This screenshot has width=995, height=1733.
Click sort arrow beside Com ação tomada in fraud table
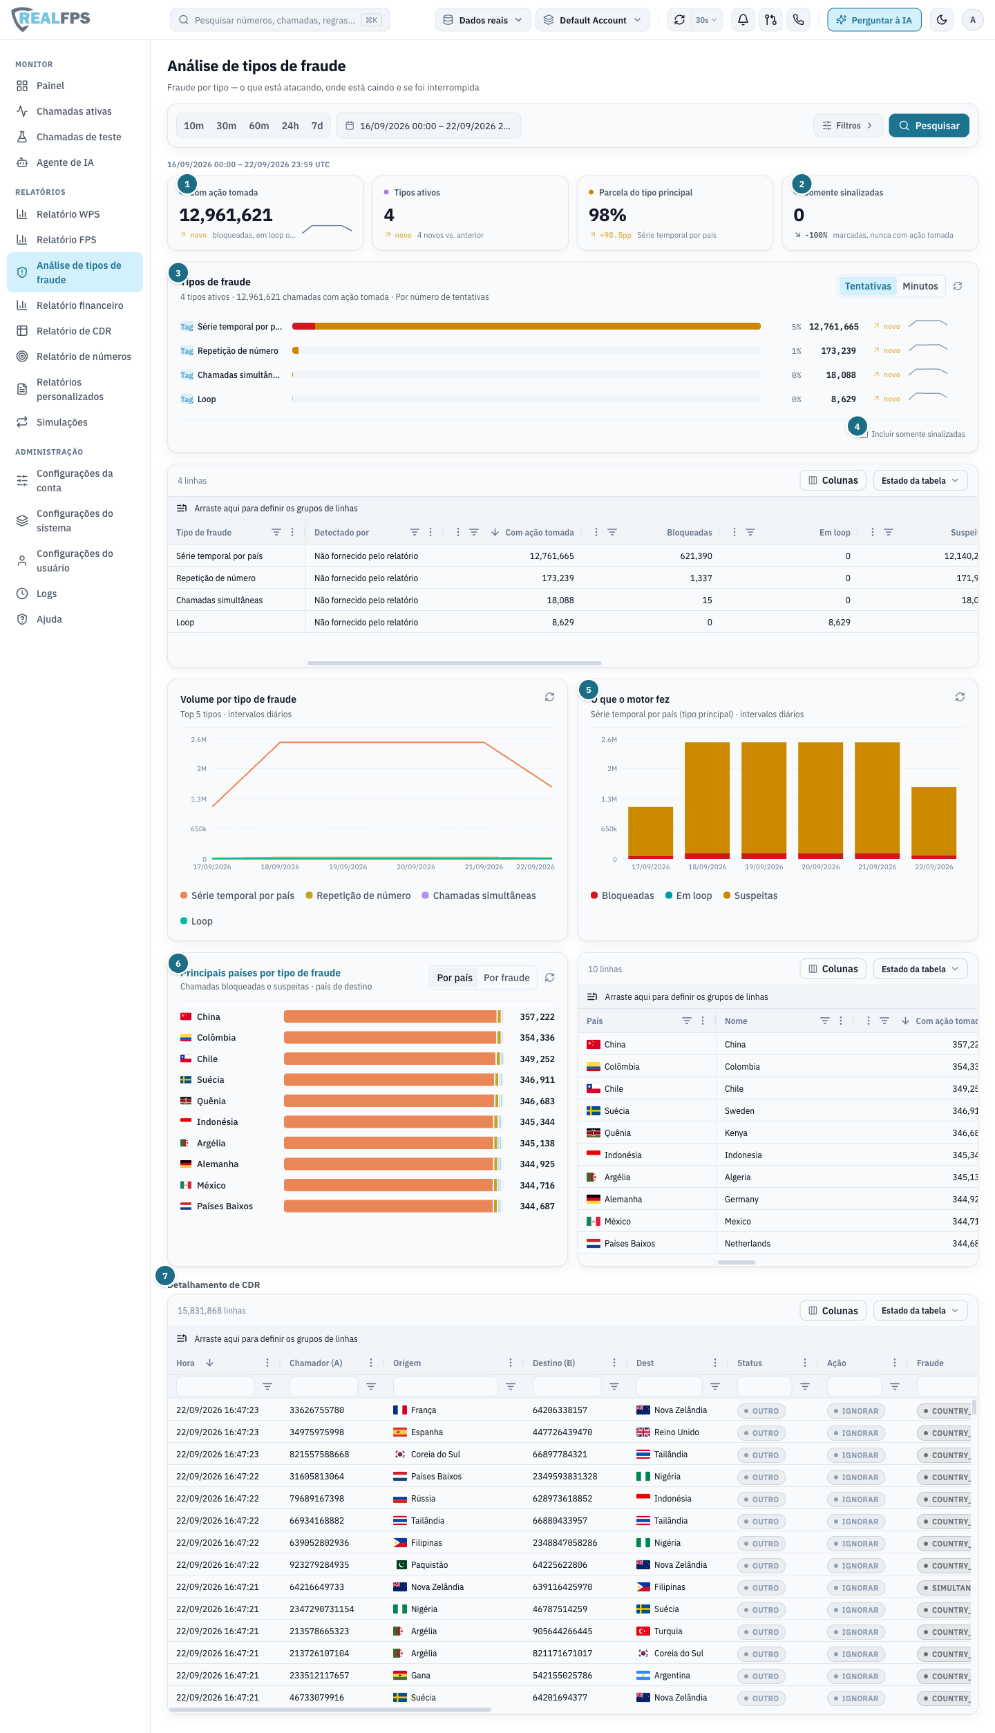click(495, 533)
